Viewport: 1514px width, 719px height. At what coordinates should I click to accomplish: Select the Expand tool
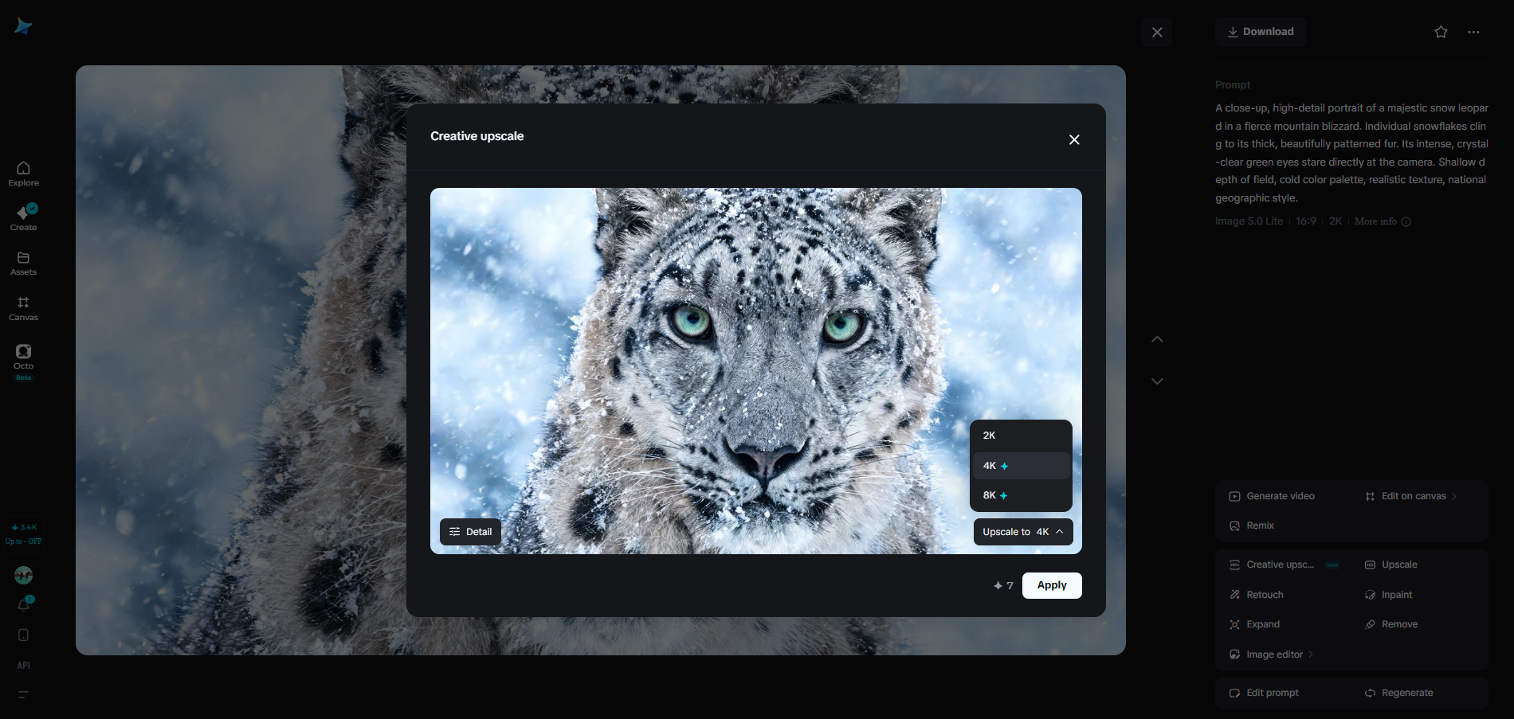pyautogui.click(x=1255, y=624)
